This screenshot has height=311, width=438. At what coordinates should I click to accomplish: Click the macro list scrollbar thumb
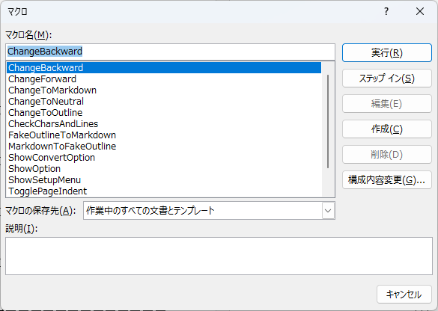pos(328,121)
